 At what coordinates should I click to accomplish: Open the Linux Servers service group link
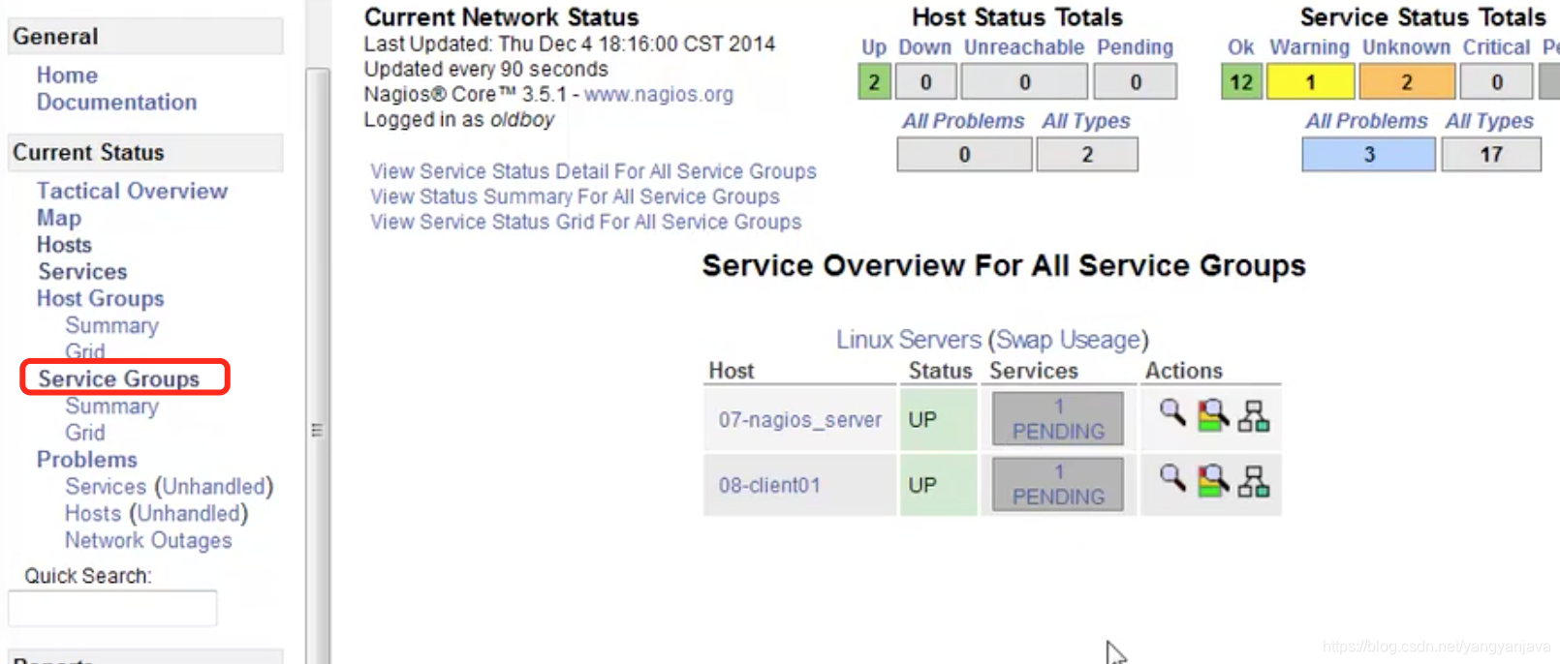click(x=909, y=341)
